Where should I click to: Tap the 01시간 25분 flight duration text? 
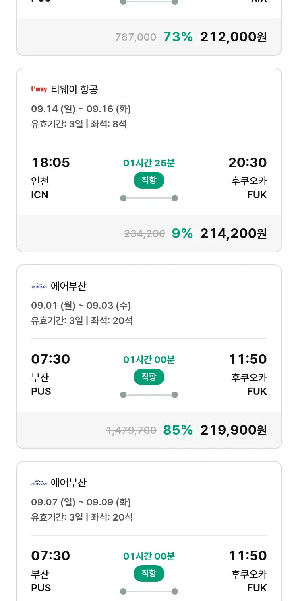tap(149, 163)
